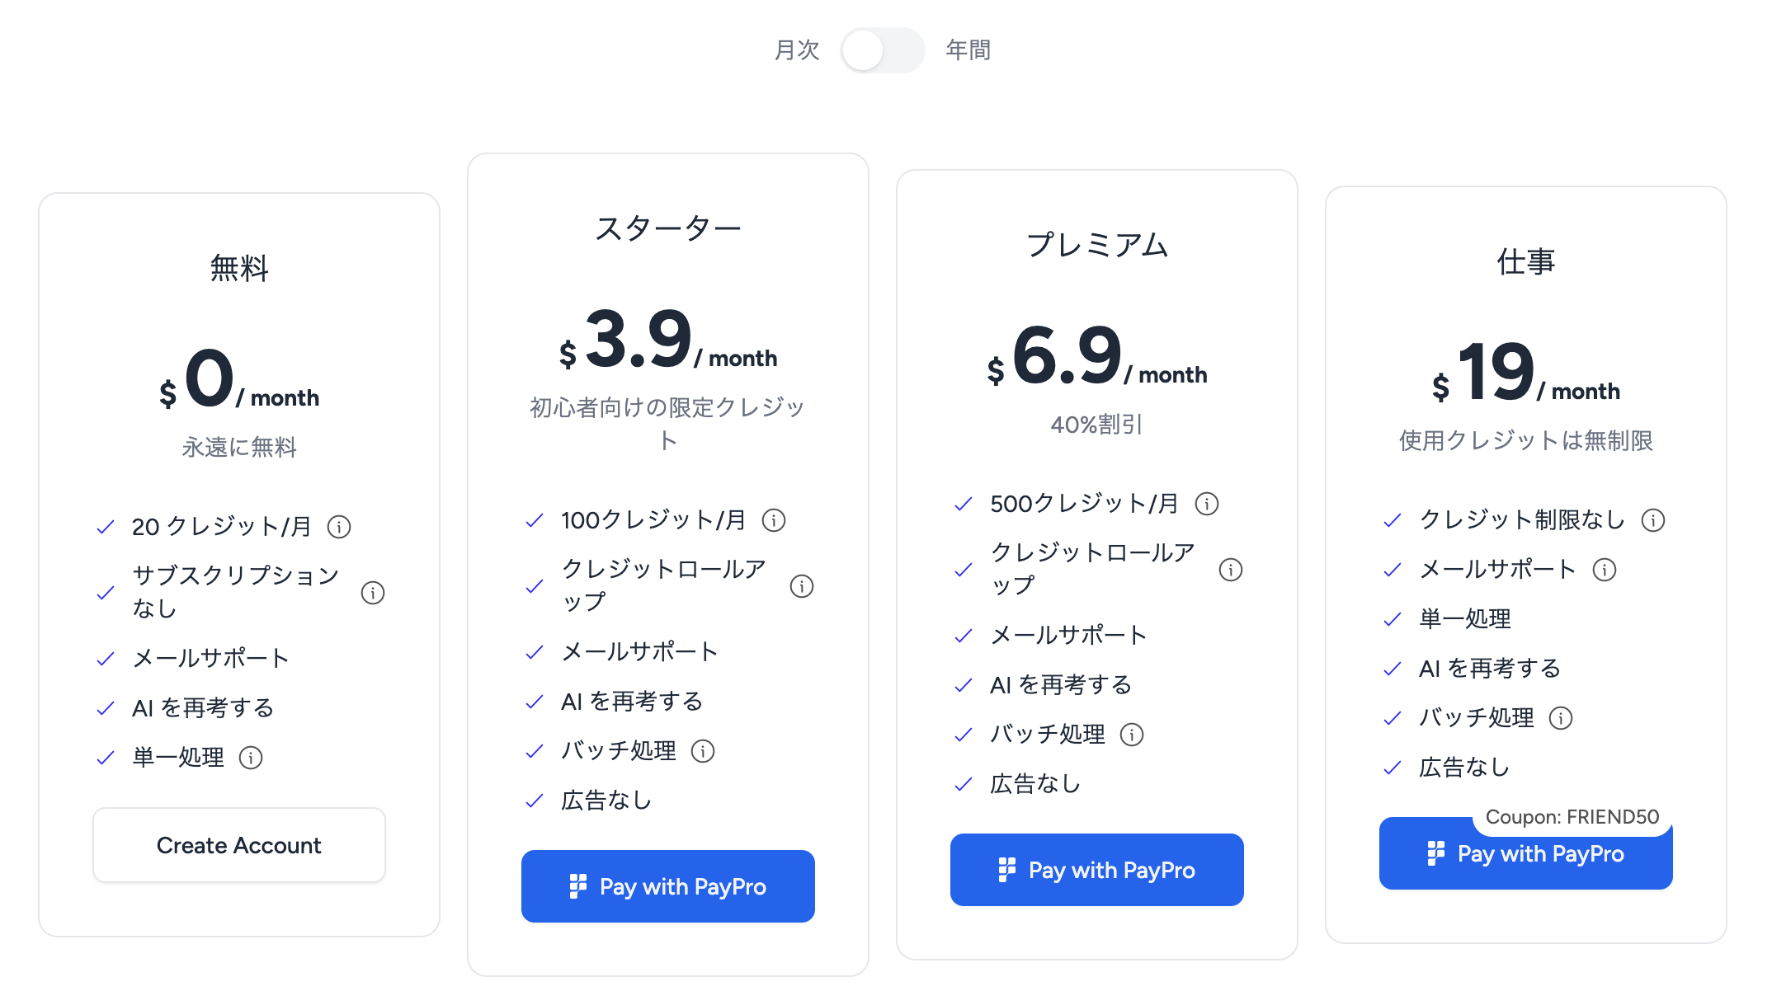The width and height of the screenshot is (1772, 991).
Task: Click the Coupon: FRIEND50 badge
Action: click(1572, 817)
